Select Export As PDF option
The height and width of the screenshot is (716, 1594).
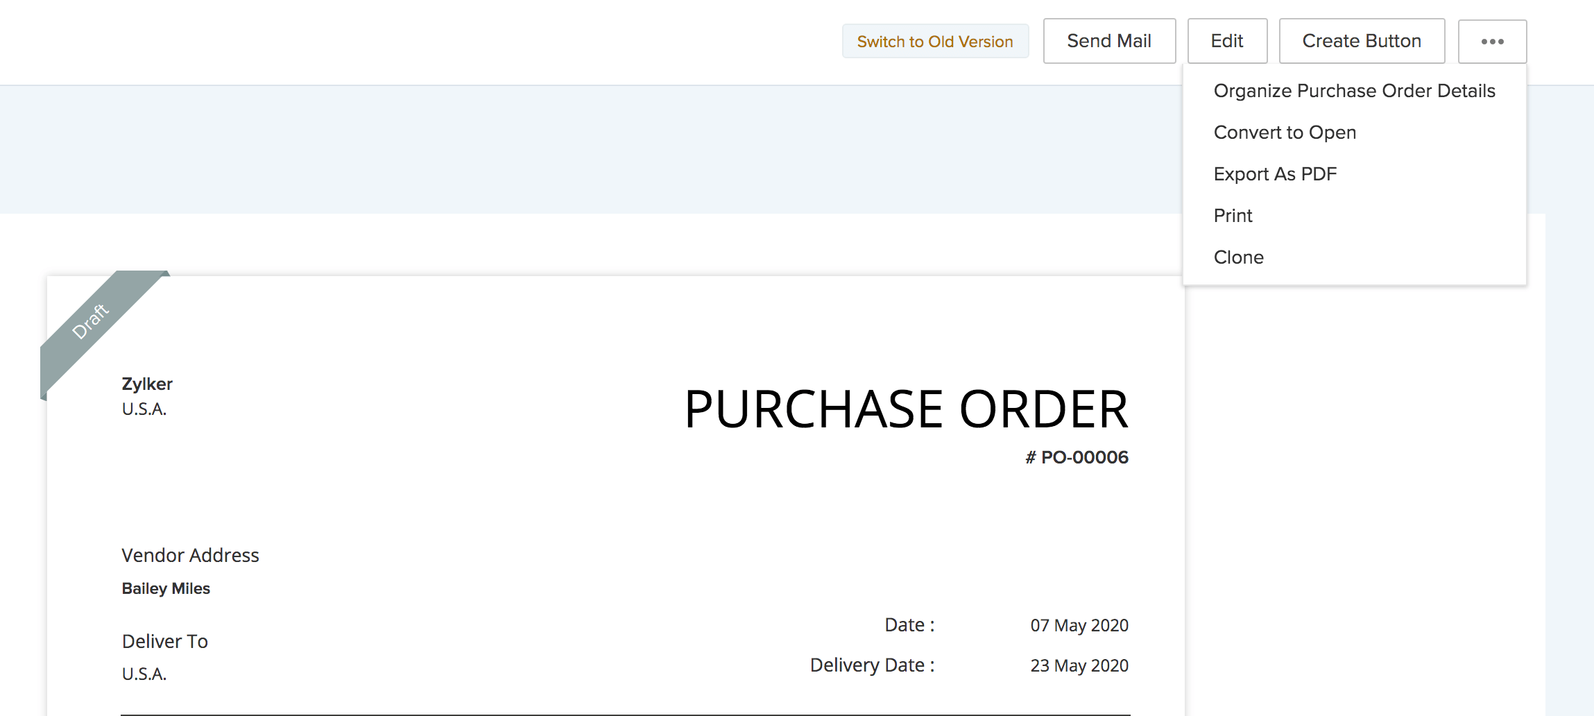point(1276,173)
